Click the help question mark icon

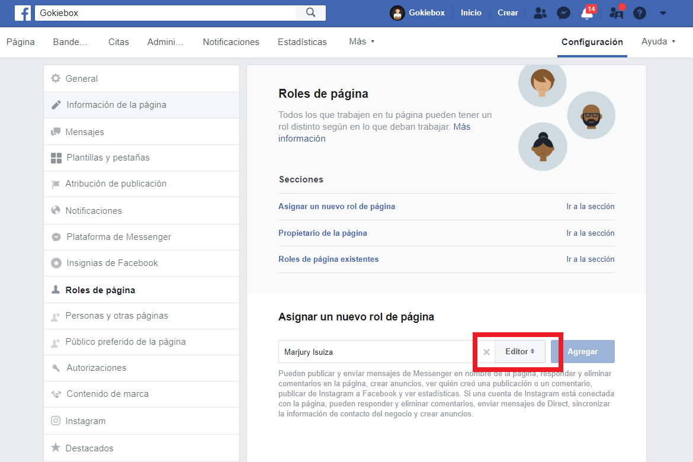click(640, 13)
